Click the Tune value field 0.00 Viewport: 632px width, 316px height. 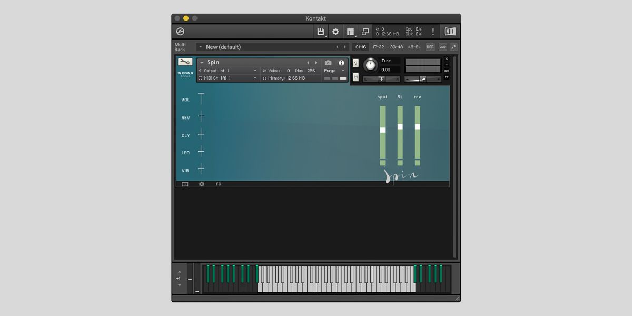click(390, 70)
